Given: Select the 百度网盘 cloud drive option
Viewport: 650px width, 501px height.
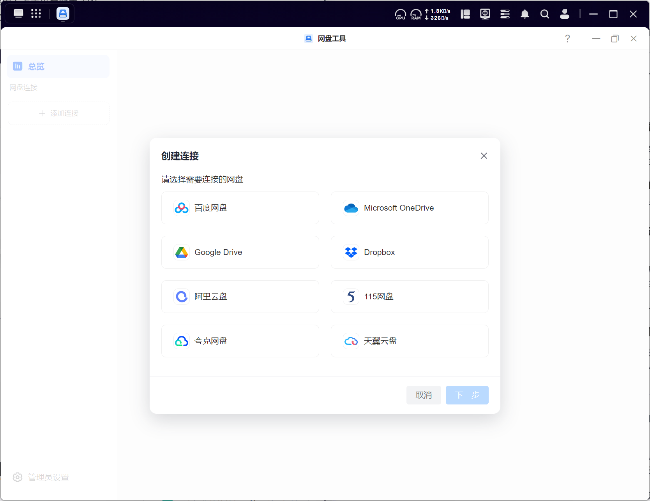Looking at the screenshot, I should 240,208.
